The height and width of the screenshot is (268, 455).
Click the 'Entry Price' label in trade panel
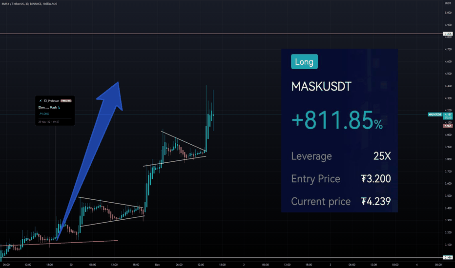pyautogui.click(x=316, y=179)
